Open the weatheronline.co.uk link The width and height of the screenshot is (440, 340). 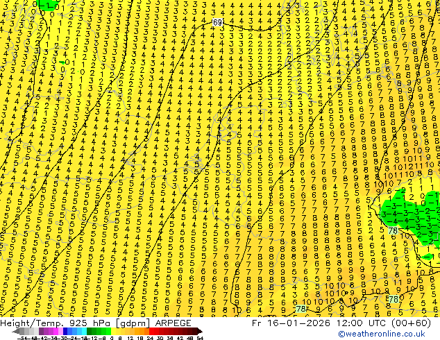381,334
